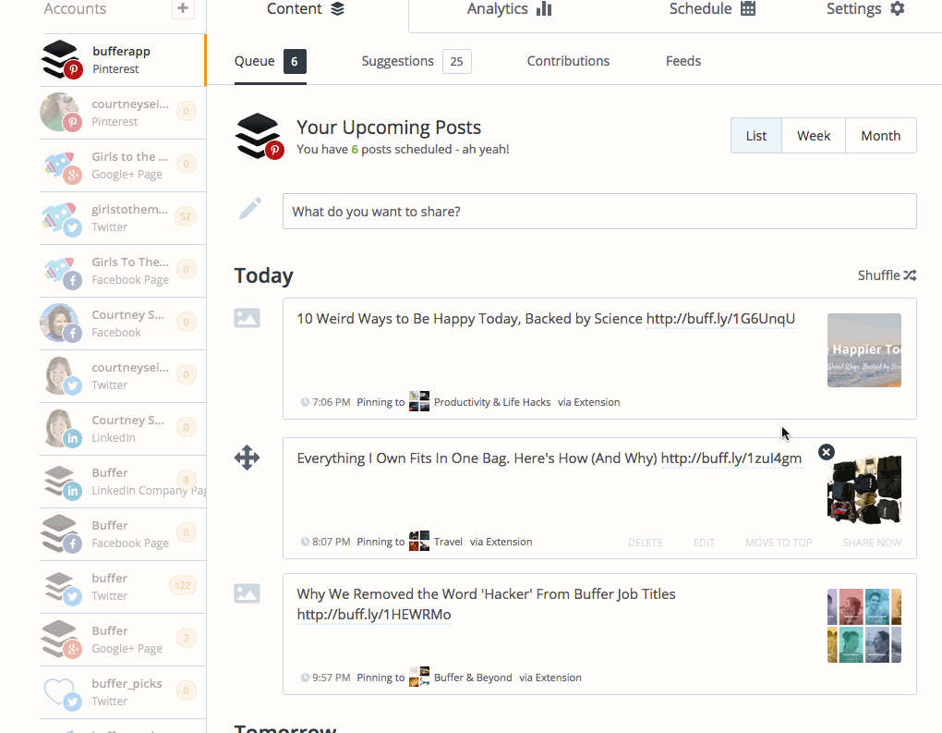
Task: Click the What do you want to share field
Action: coord(599,211)
